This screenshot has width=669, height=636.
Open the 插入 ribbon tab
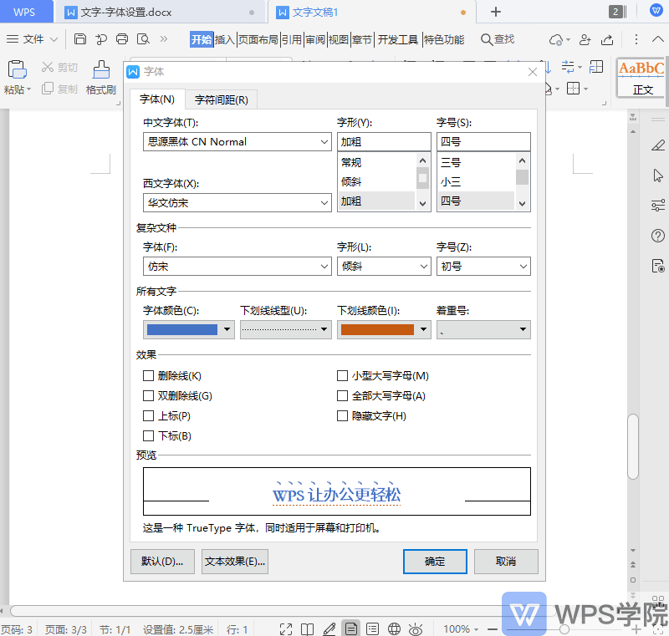click(225, 39)
